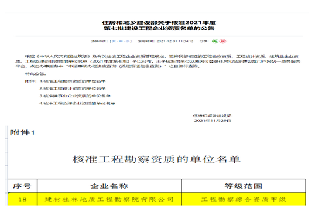Click the 特此公告 line
This screenshot has width=322, height=215.
(36, 74)
